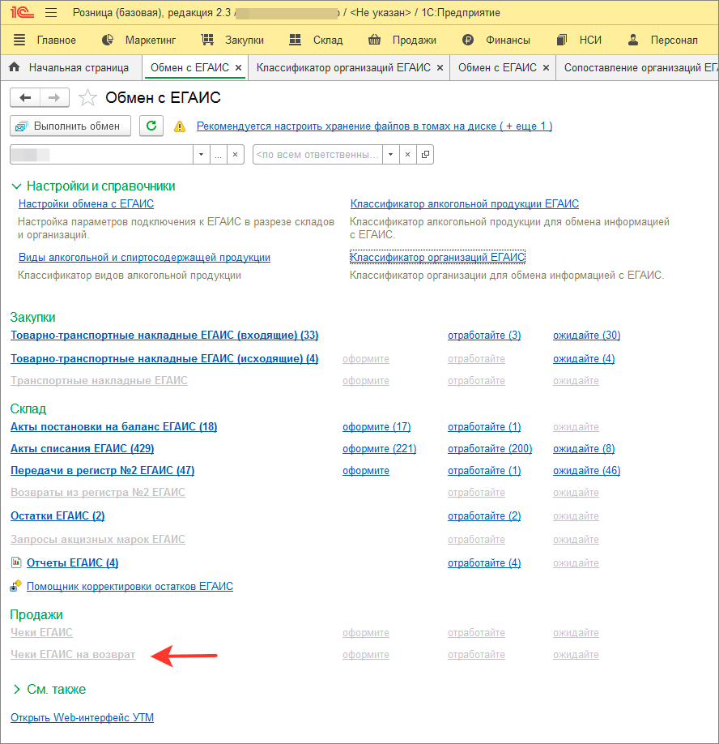The height and width of the screenshot is (744, 719).
Task: Open responsible person dropdown arrow
Action: point(390,155)
